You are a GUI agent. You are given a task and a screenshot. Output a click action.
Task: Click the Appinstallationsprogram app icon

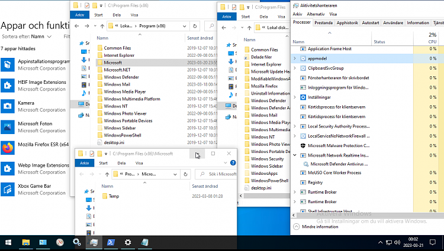(7, 64)
